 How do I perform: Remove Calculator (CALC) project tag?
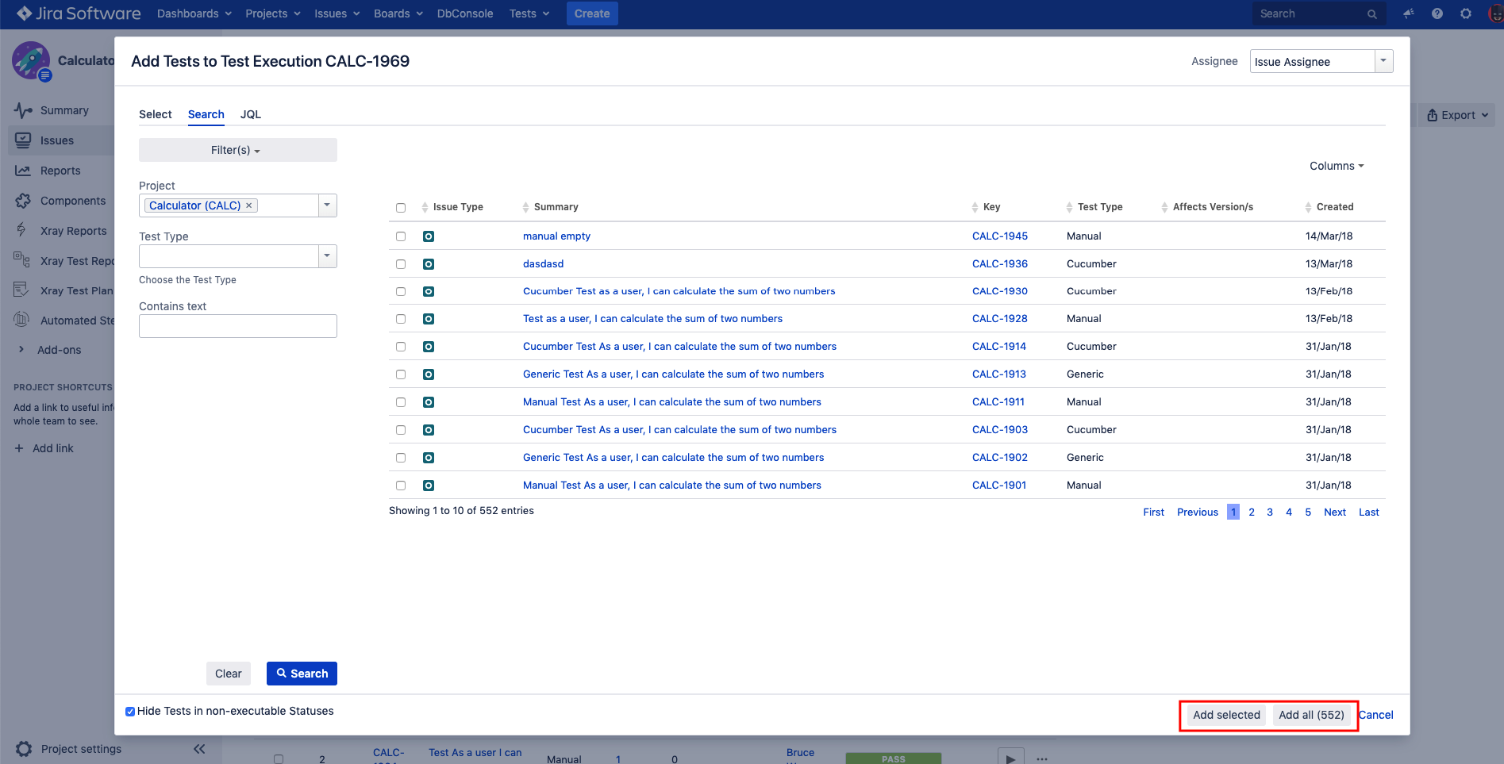pyautogui.click(x=249, y=205)
